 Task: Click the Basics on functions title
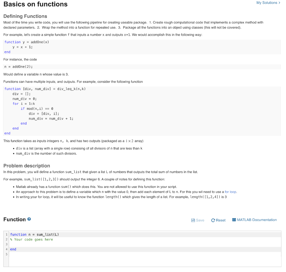[x=35, y=4]
